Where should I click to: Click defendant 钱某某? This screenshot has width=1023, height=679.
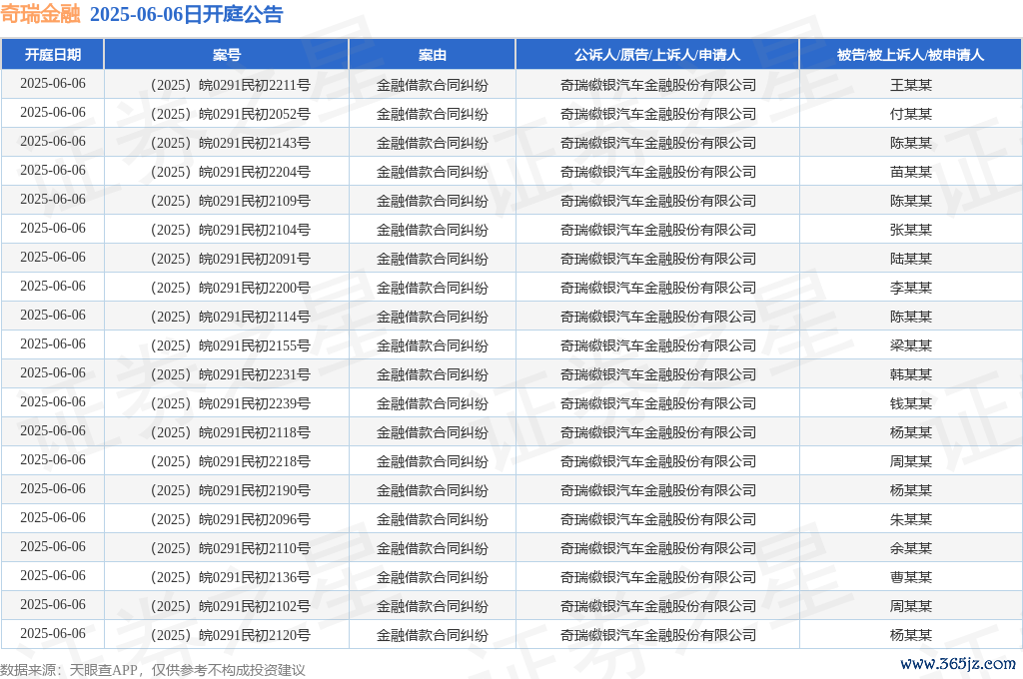(x=911, y=403)
